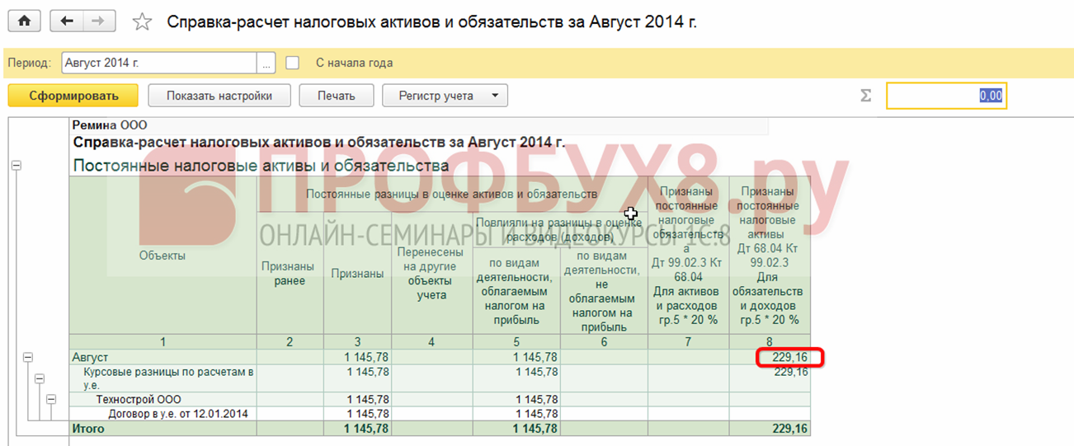Click the 'Печать' button
1074x446 pixels.
tap(337, 96)
